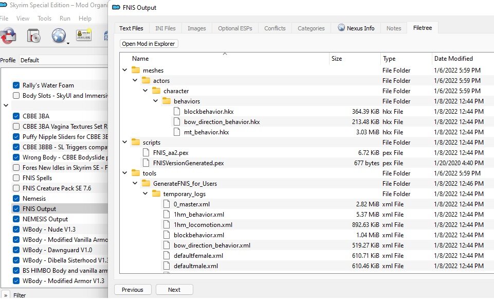Viewport: 494px width, 299px height.
Task: Click Open Mod in Explorer button
Action: pyautogui.click(x=149, y=44)
